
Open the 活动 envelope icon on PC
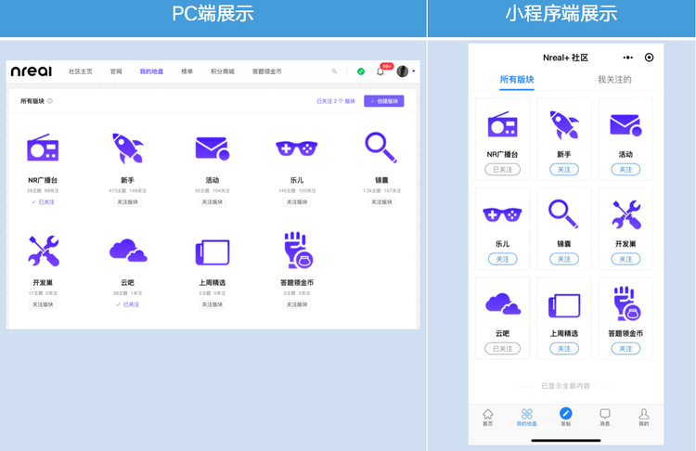[x=213, y=148]
